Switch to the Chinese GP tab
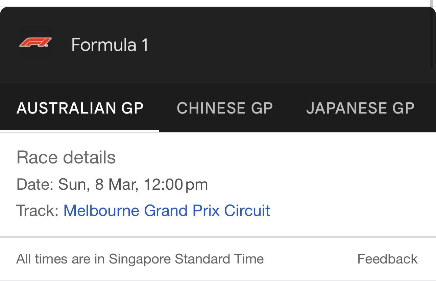Viewport: 436px width, 281px height. [224, 108]
